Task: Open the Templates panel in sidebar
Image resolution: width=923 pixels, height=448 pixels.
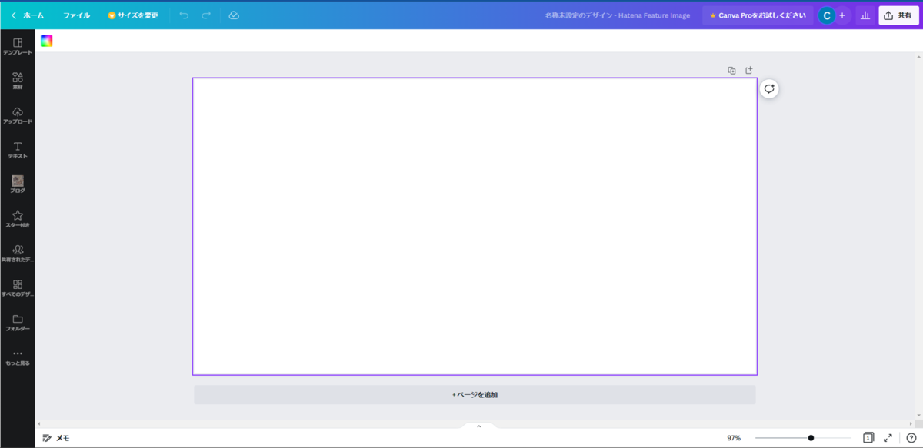Action: (18, 46)
